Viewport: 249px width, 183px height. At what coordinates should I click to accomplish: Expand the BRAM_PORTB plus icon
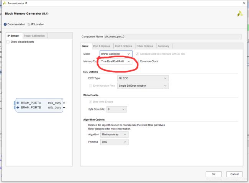(x=18, y=108)
